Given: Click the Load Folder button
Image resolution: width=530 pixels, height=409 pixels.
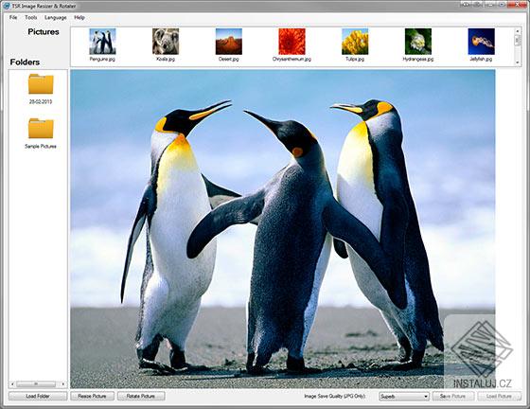Looking at the screenshot, I should click(x=38, y=396).
